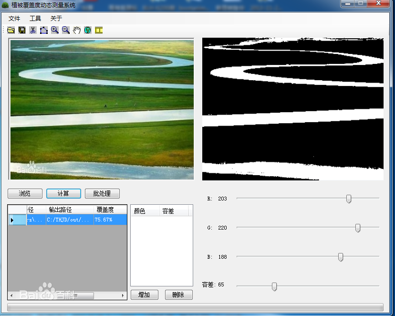Open the 文件 menu
Image resolution: width=395 pixels, height=316 pixels.
pyautogui.click(x=14, y=19)
